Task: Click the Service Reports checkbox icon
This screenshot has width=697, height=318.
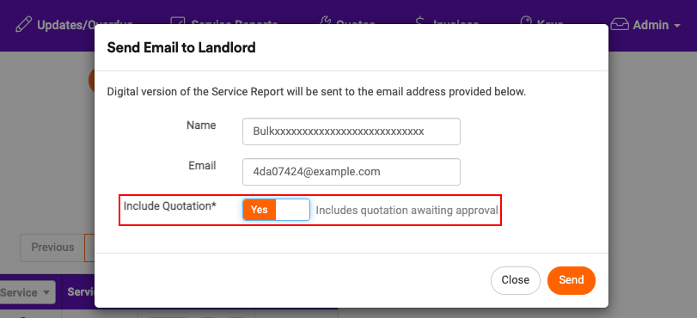Action: click(178, 23)
